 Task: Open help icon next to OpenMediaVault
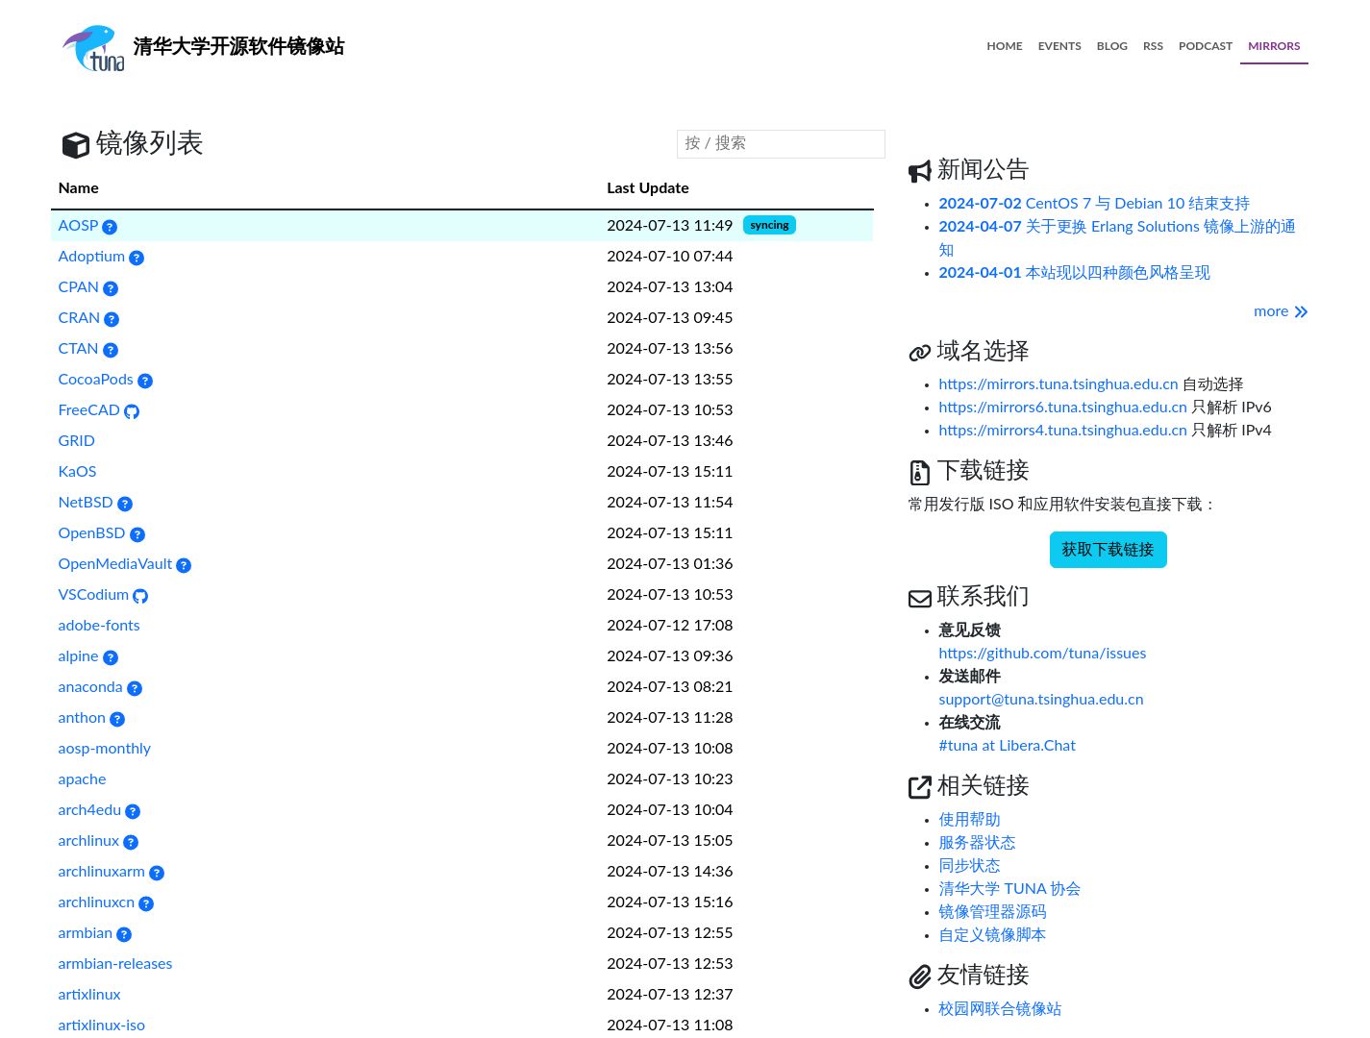coord(184,565)
